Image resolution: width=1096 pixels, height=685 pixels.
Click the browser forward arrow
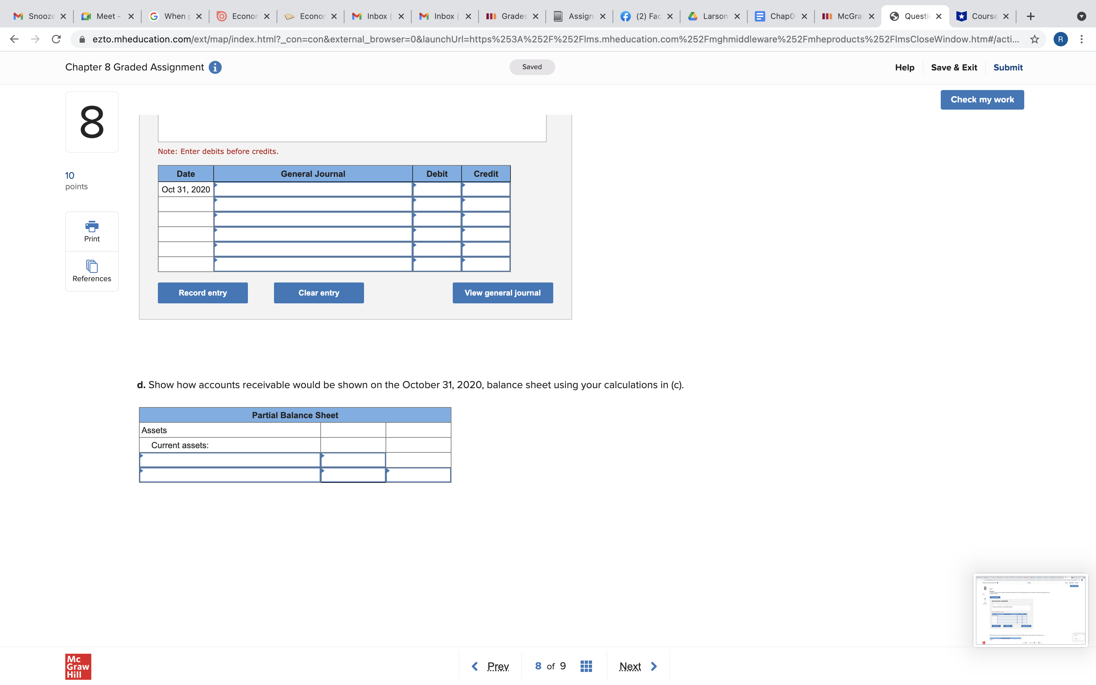[35, 39]
